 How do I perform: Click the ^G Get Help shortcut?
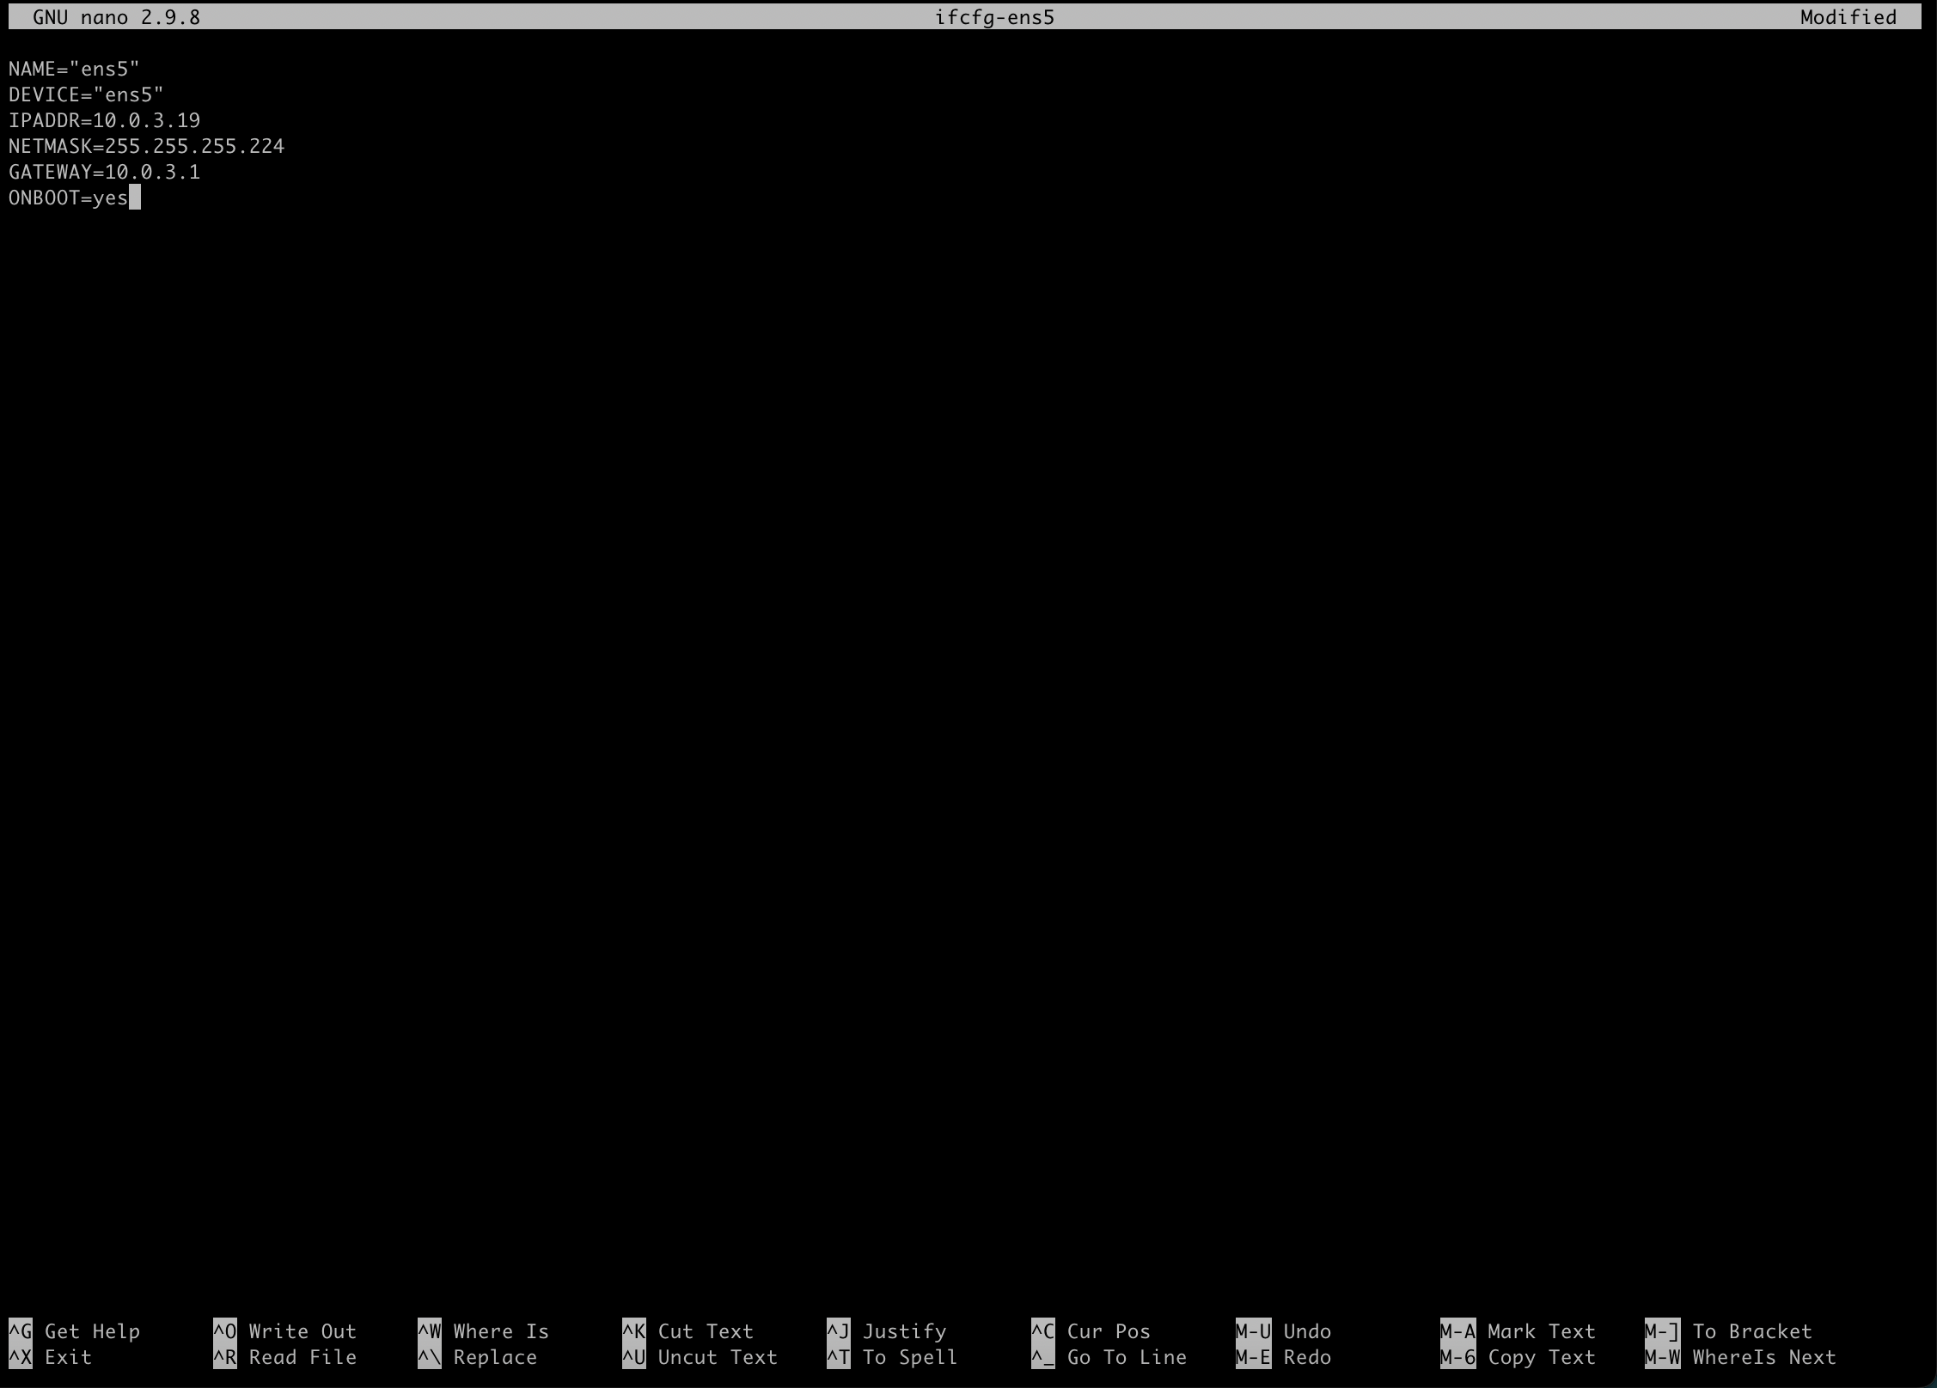(74, 1331)
